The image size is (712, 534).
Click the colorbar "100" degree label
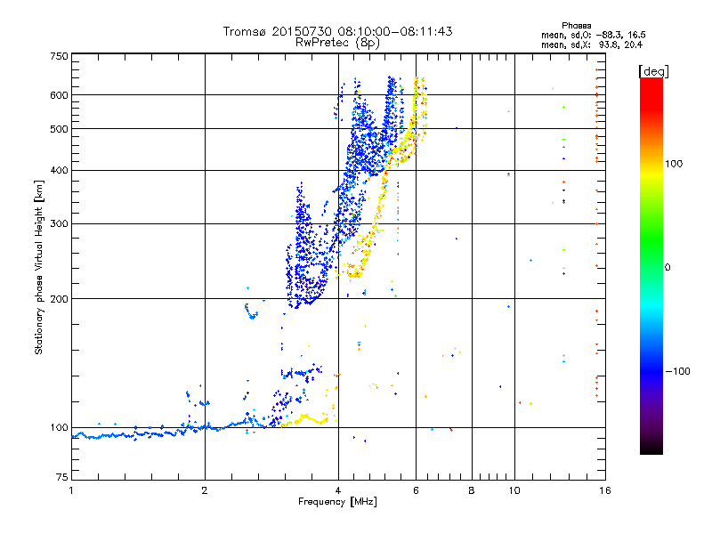point(674,164)
